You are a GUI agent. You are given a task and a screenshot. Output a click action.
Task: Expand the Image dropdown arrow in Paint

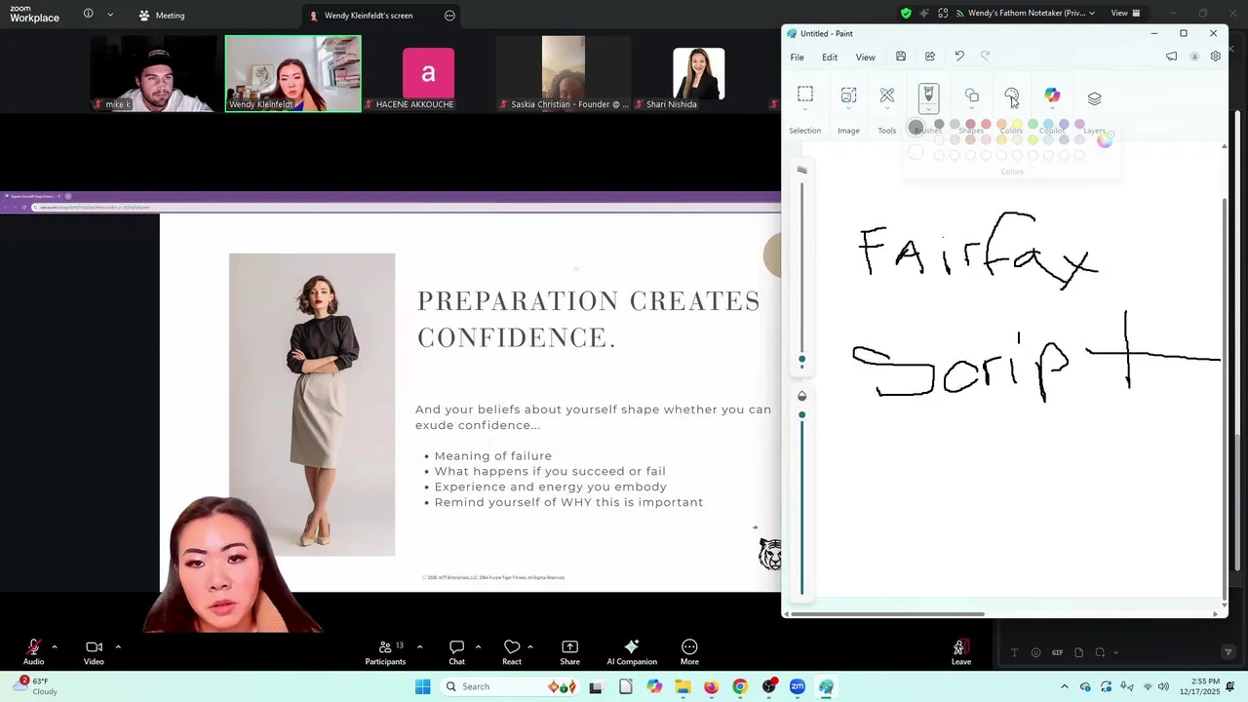coord(848,108)
